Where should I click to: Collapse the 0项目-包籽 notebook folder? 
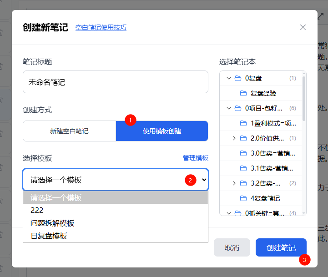click(x=229, y=108)
